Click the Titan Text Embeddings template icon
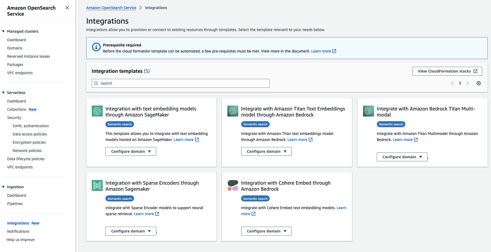 click(x=233, y=111)
